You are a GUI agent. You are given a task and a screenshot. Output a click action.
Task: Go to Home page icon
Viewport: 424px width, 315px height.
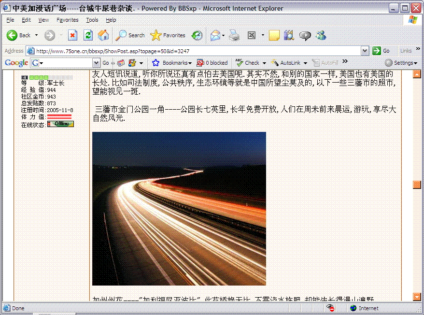(x=103, y=35)
